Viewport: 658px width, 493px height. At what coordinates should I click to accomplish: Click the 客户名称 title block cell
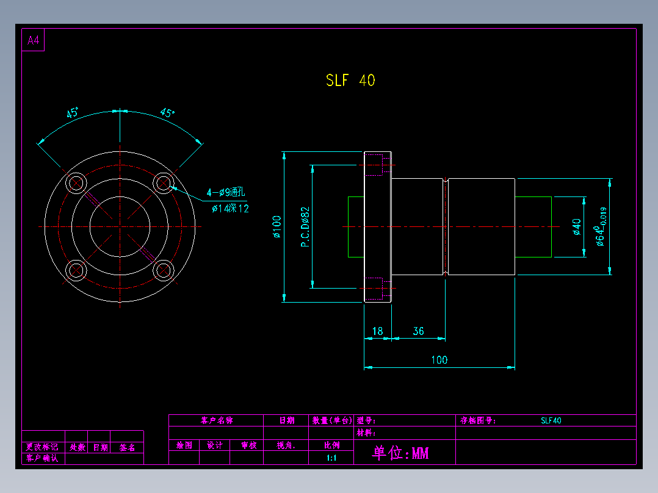(x=217, y=420)
